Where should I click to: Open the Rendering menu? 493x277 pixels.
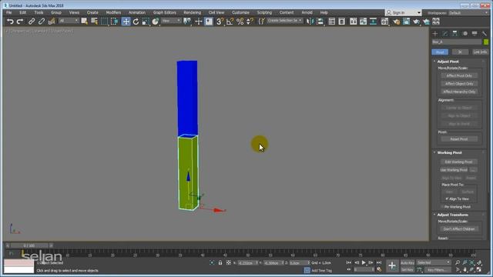(x=192, y=12)
